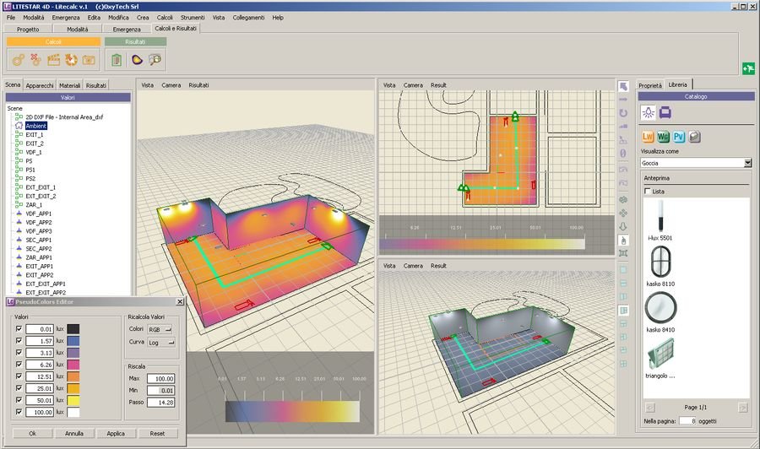Click the green emergency exit icon
Image resolution: width=760 pixels, height=449 pixels.
click(748, 68)
